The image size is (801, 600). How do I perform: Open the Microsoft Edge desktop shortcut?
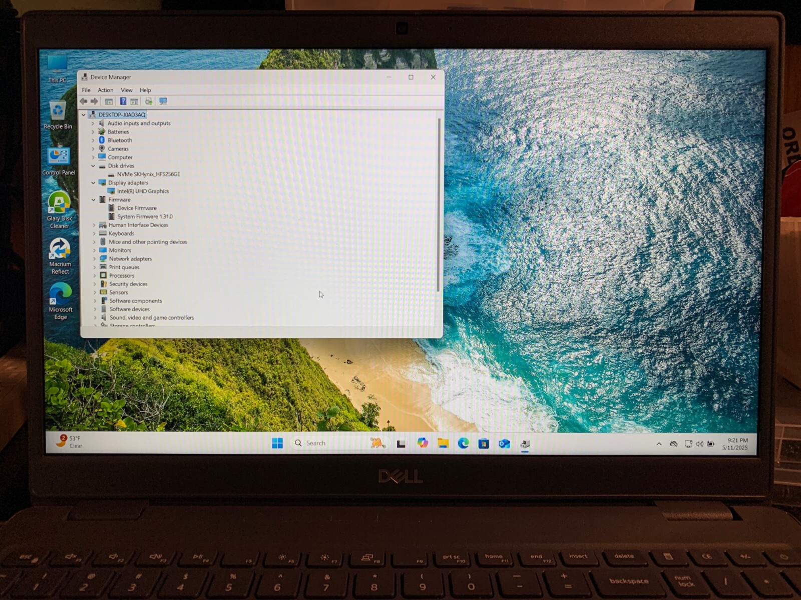(x=61, y=301)
